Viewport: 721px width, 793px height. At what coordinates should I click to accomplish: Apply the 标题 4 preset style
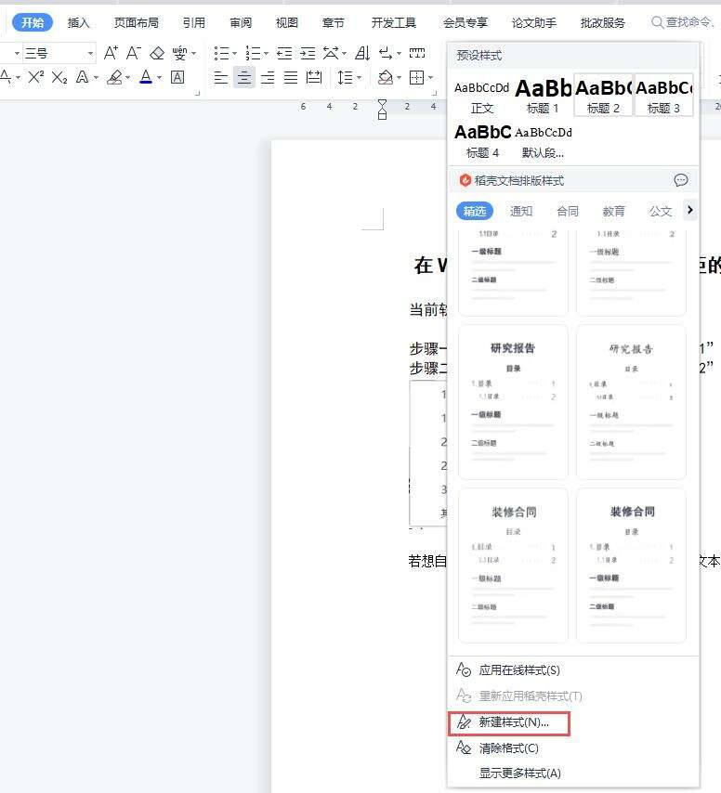click(x=482, y=141)
